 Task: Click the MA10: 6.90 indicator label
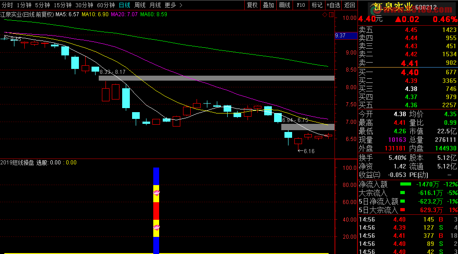(95, 14)
